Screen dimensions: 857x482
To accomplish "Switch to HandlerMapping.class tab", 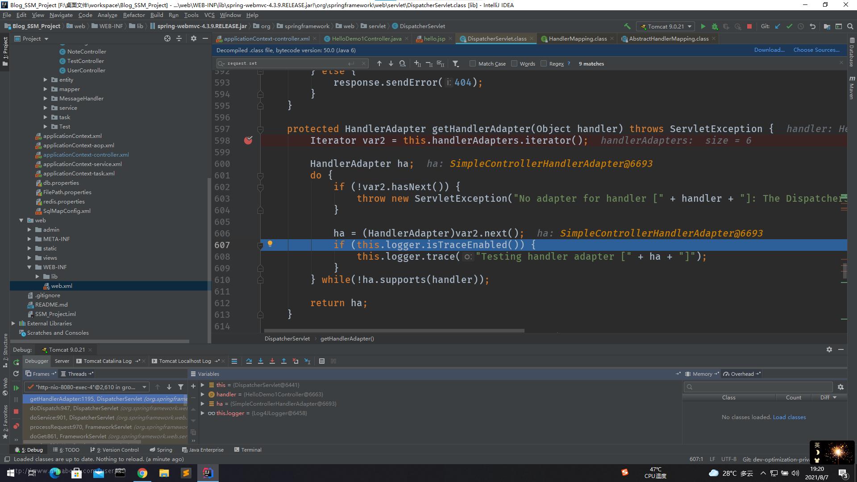I will tap(577, 39).
